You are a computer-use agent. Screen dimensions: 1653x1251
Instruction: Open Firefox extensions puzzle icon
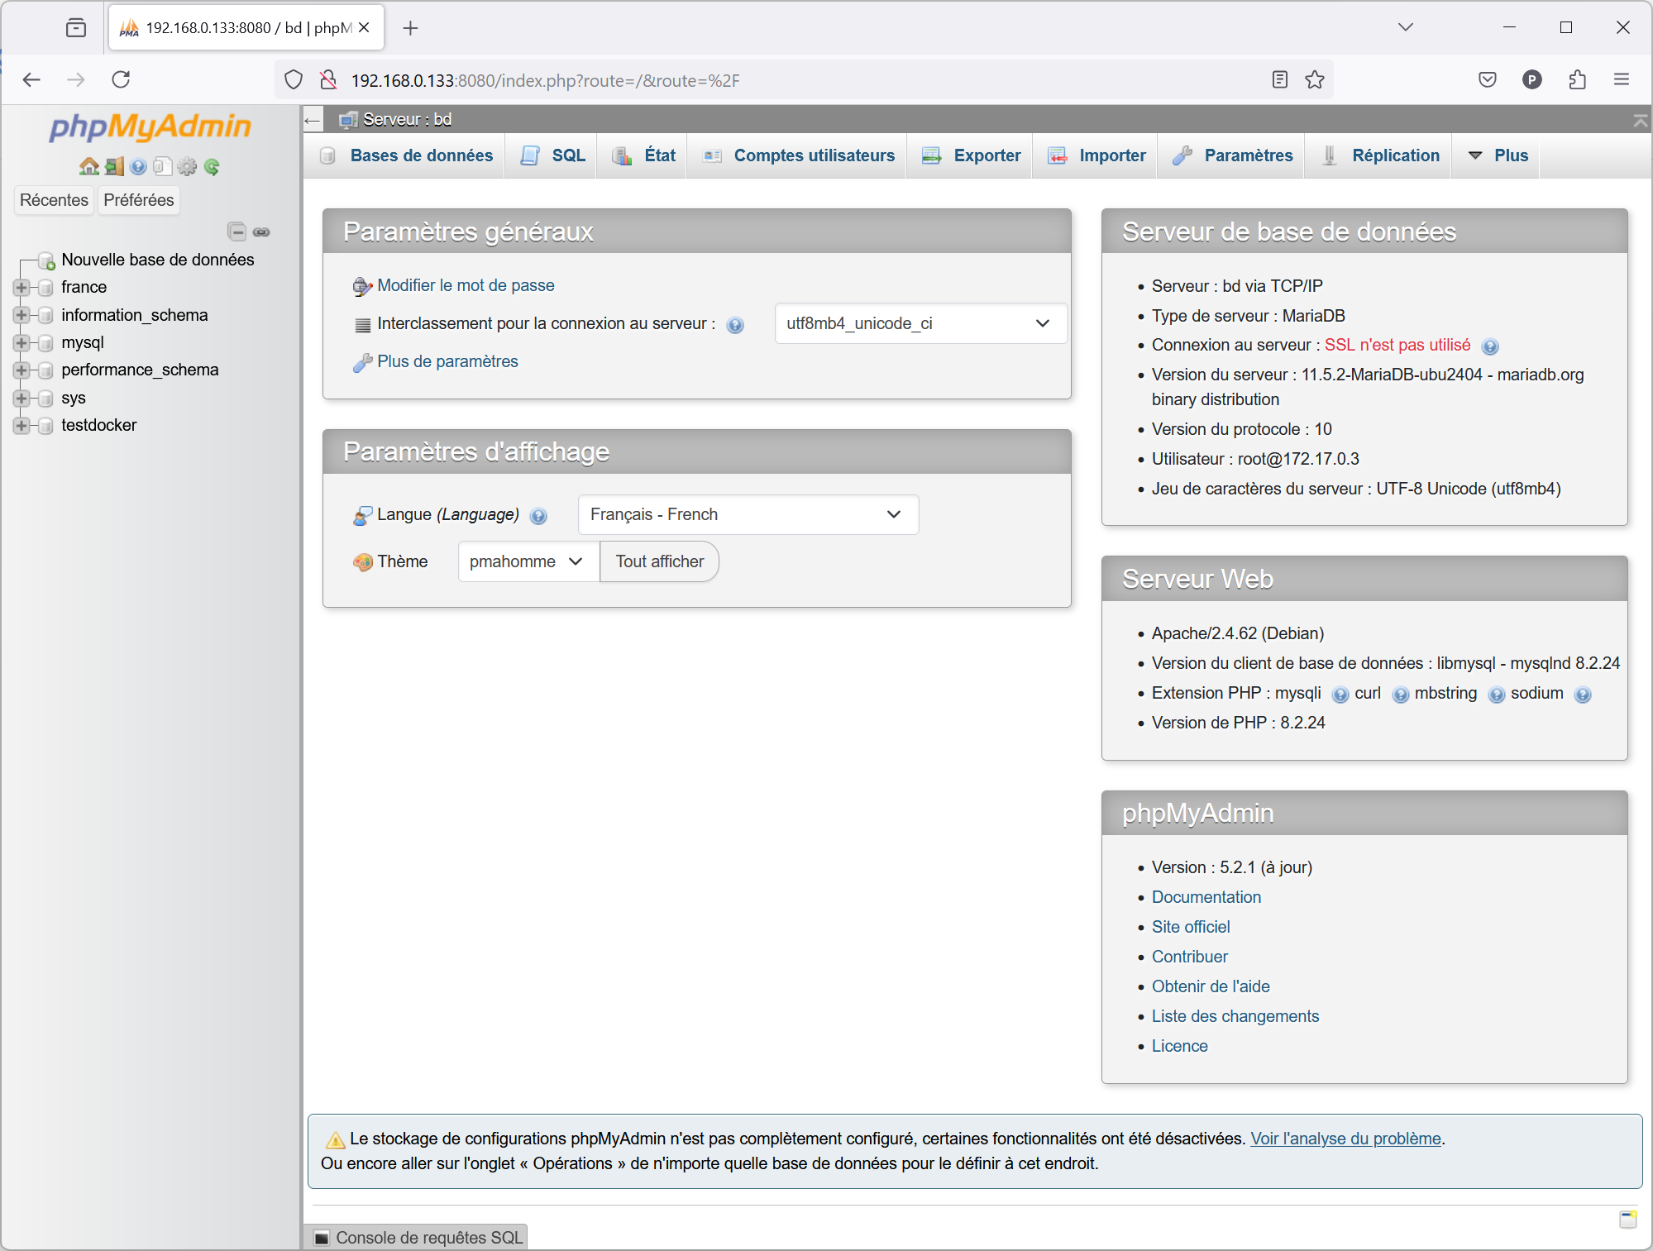tap(1577, 80)
